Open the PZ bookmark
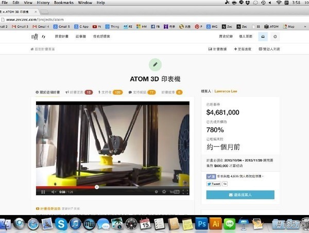 pos(128,27)
